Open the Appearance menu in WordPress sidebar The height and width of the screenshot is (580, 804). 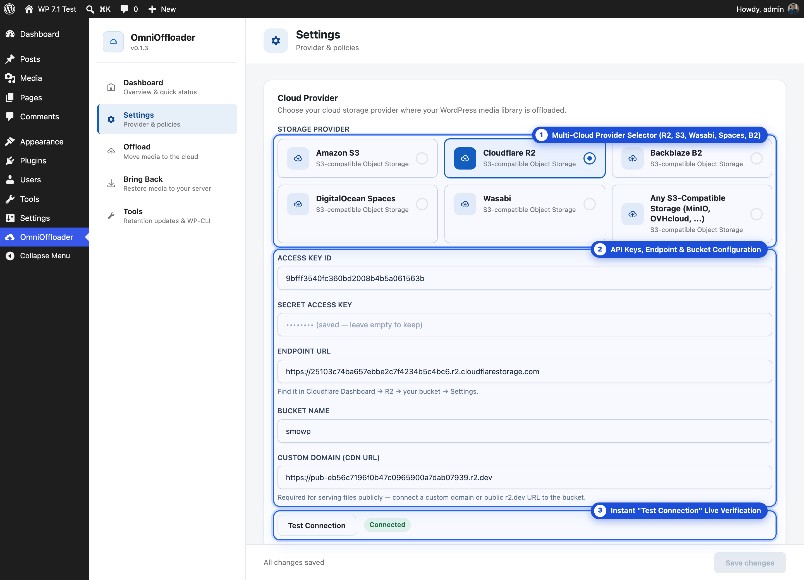click(x=45, y=142)
